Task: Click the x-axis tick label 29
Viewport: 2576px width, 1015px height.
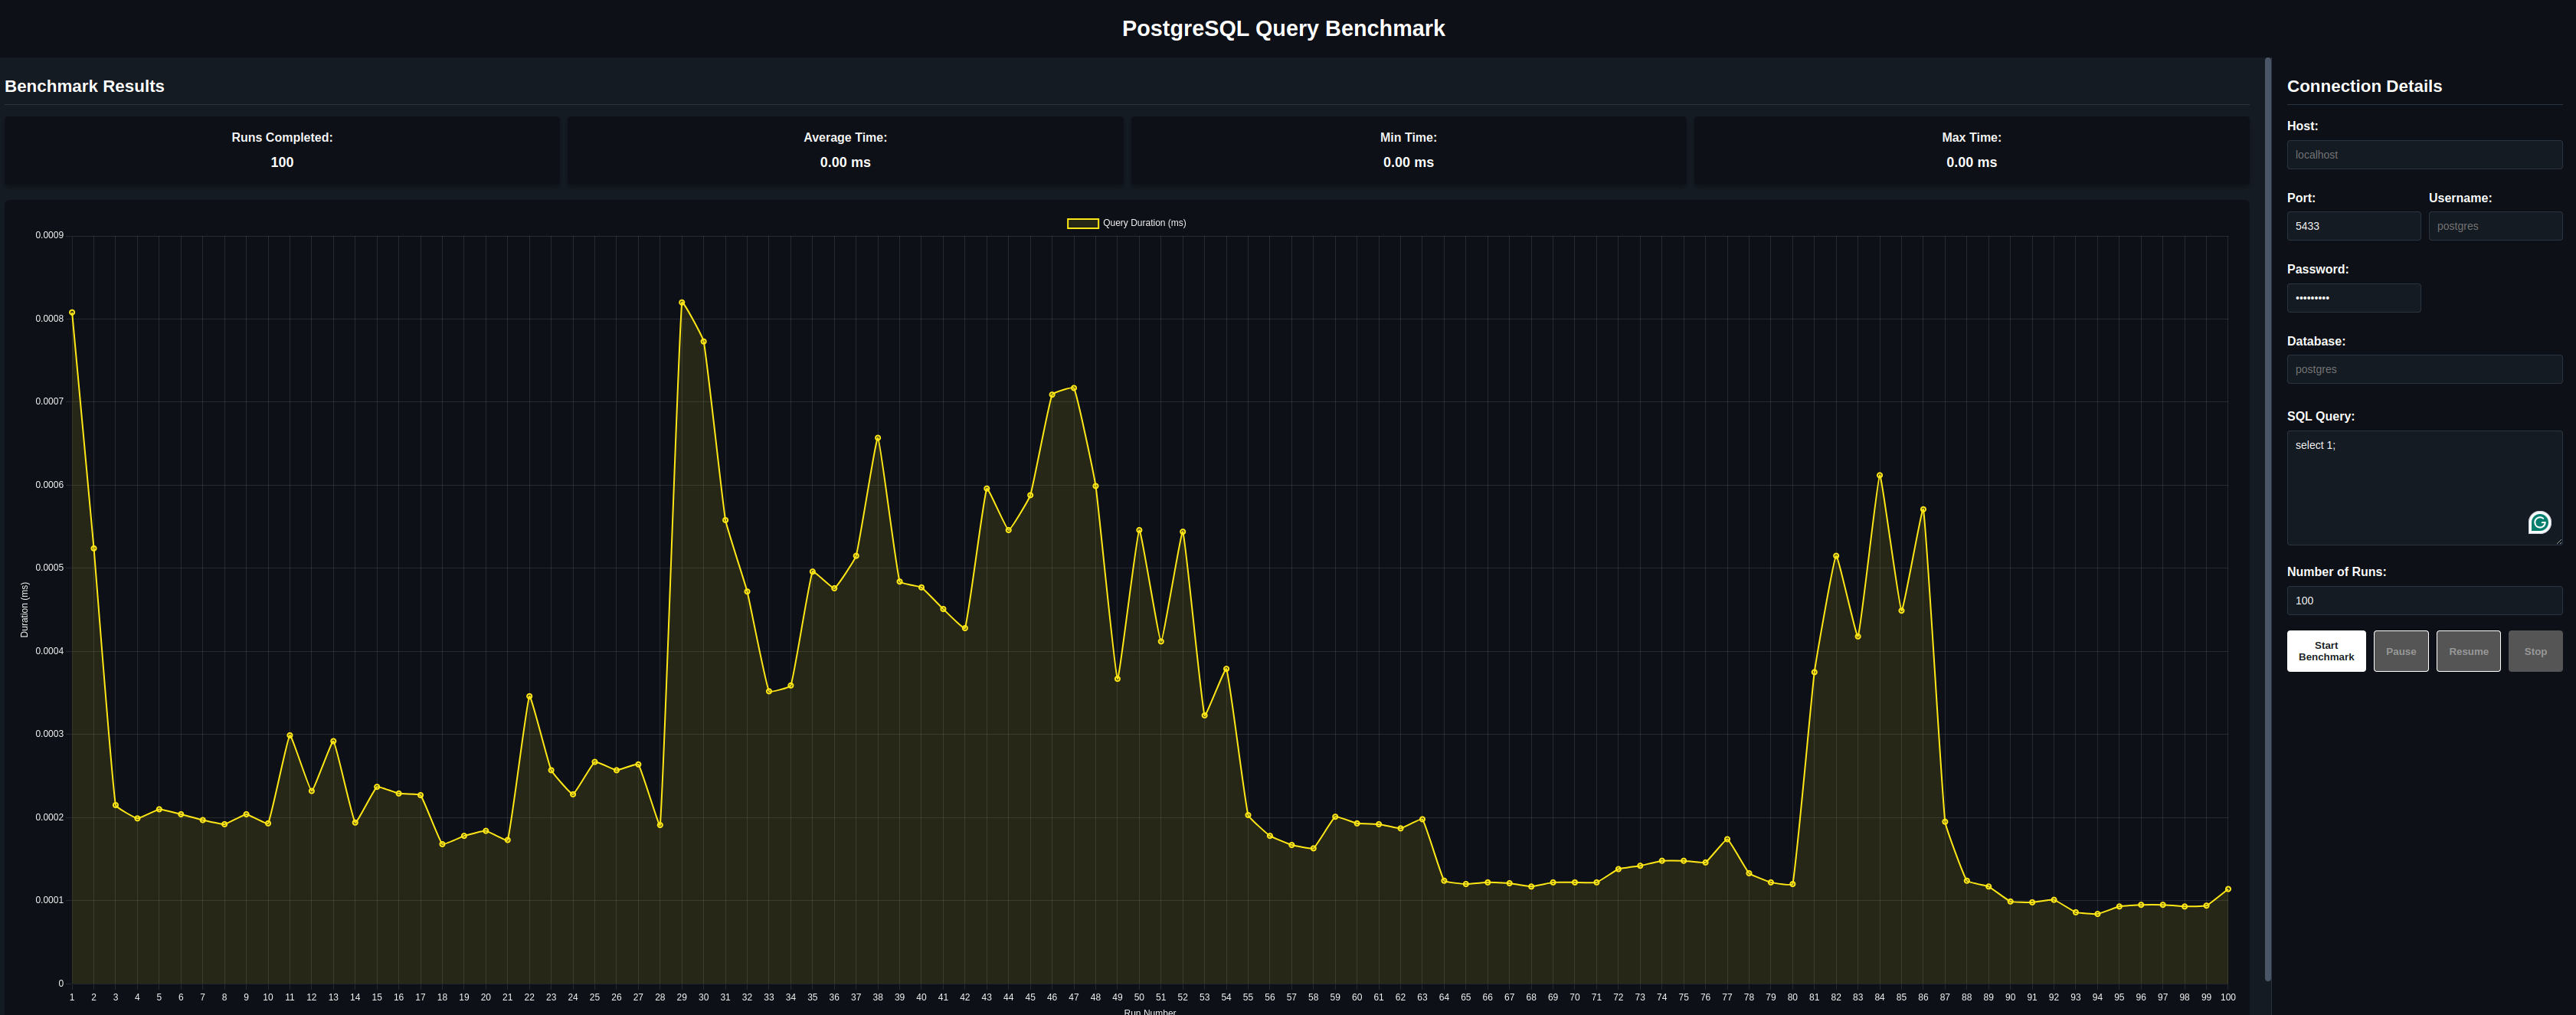Action: pyautogui.click(x=682, y=997)
